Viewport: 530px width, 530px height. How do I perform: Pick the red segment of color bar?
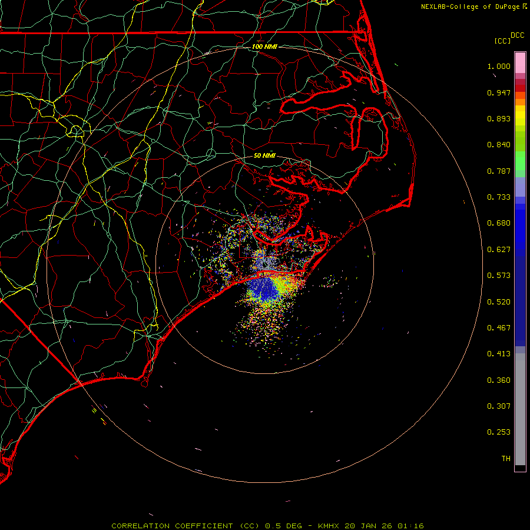(x=520, y=88)
